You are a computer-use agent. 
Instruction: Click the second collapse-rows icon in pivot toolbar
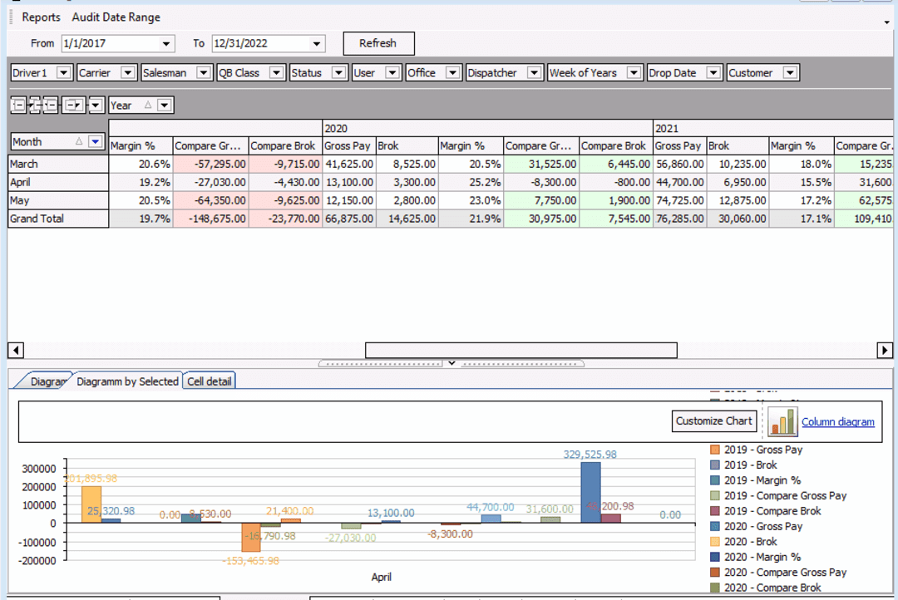coord(33,105)
